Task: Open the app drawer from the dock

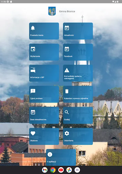Action: (77, 170)
